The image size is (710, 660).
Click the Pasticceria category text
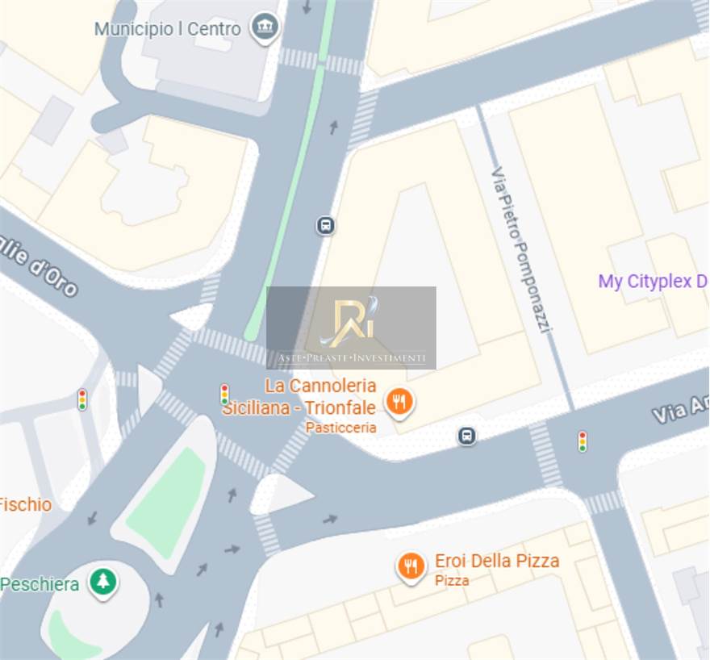click(341, 428)
